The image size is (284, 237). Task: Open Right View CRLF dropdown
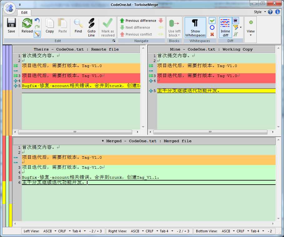point(152,231)
